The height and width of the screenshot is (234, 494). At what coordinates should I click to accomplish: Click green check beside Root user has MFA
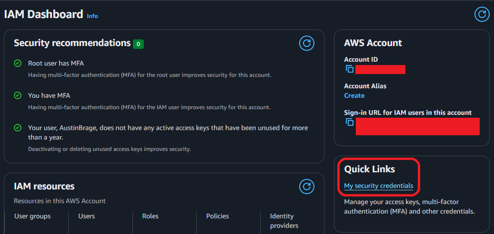pyautogui.click(x=18, y=63)
